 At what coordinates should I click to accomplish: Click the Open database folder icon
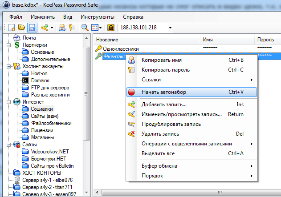pyautogui.click(x=22, y=28)
